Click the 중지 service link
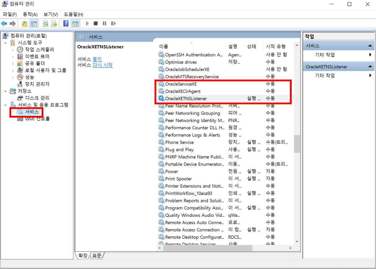The width and height of the screenshot is (376, 269). tap(97, 59)
